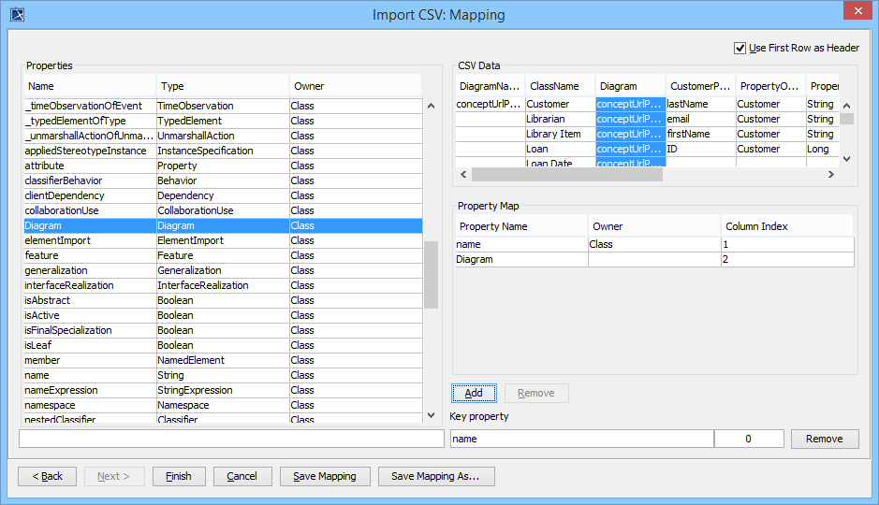The image size is (879, 505).
Task: Click the Type column header
Action: [222, 86]
